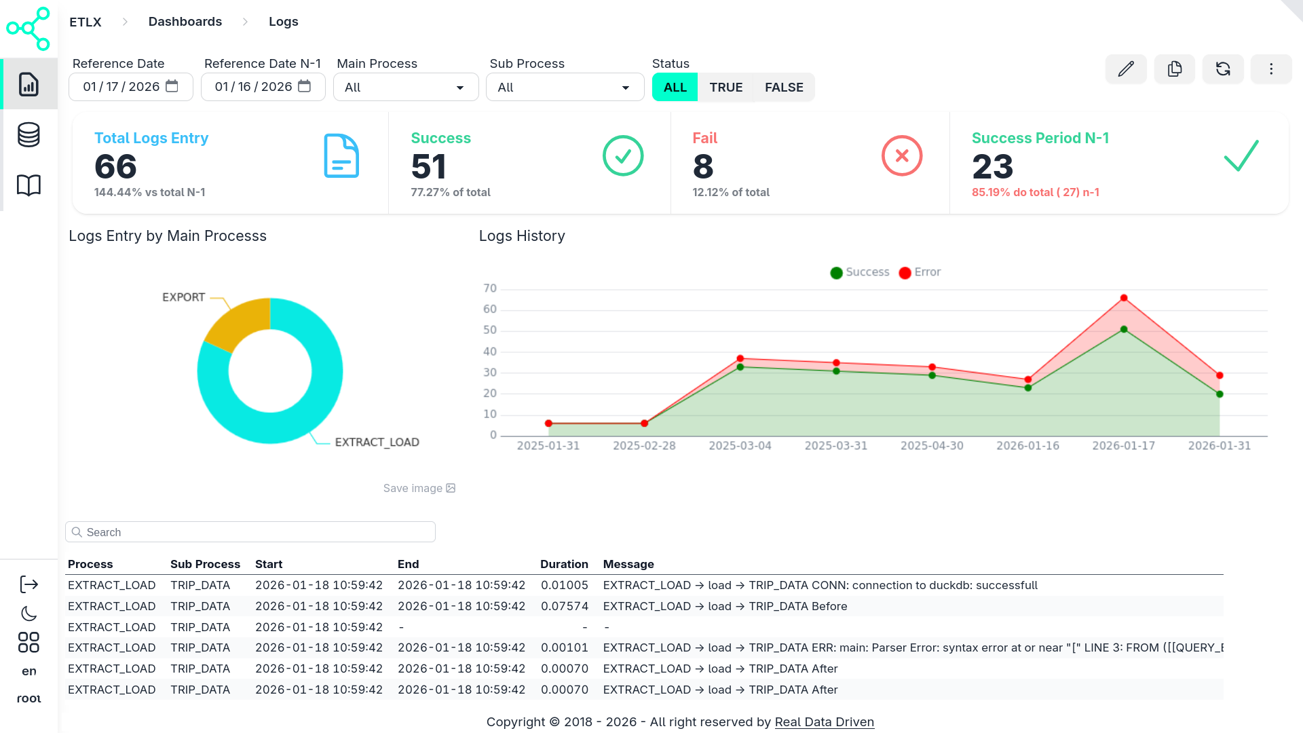Open the Main Process dropdown
The width and height of the screenshot is (1303, 733).
[405, 87]
